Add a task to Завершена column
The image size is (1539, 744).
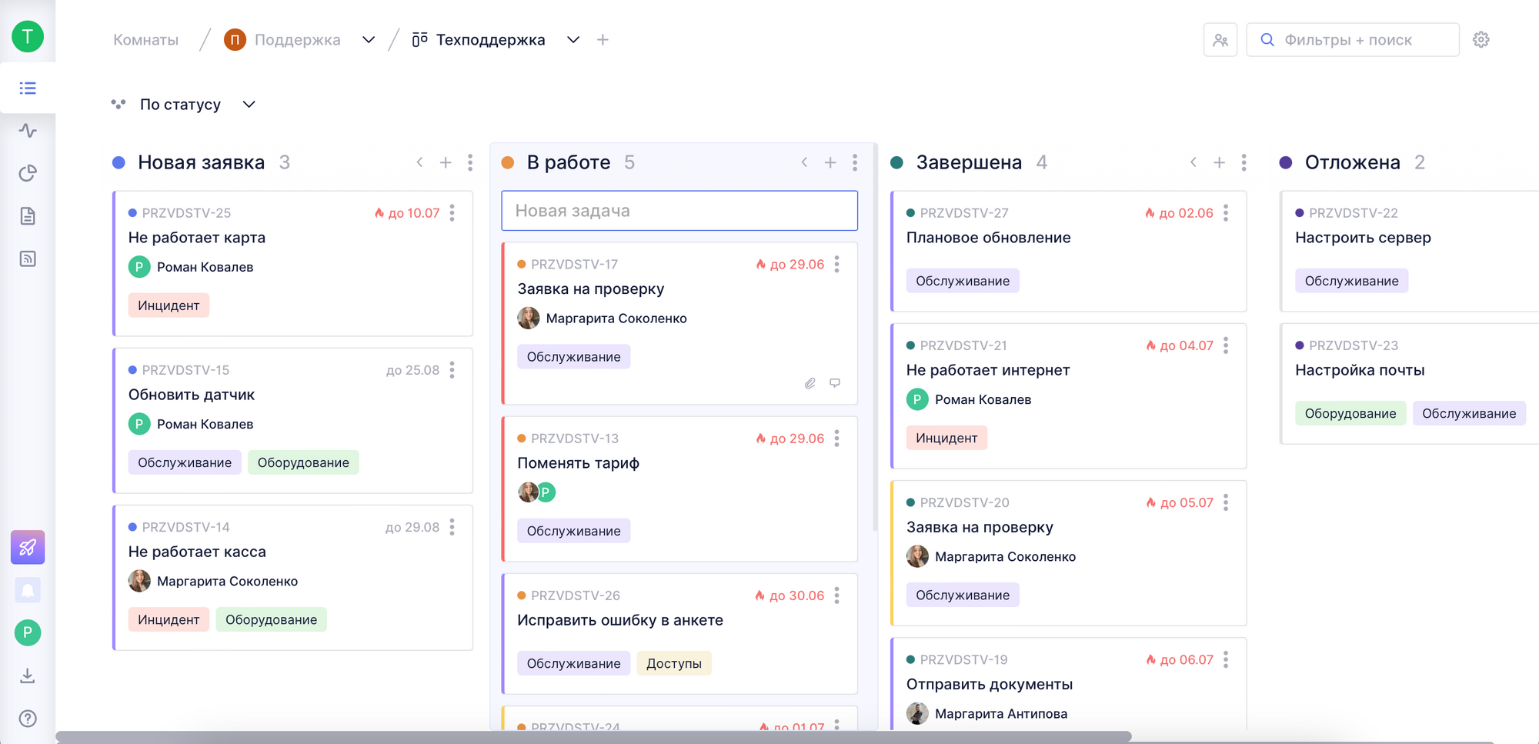[x=1219, y=162]
